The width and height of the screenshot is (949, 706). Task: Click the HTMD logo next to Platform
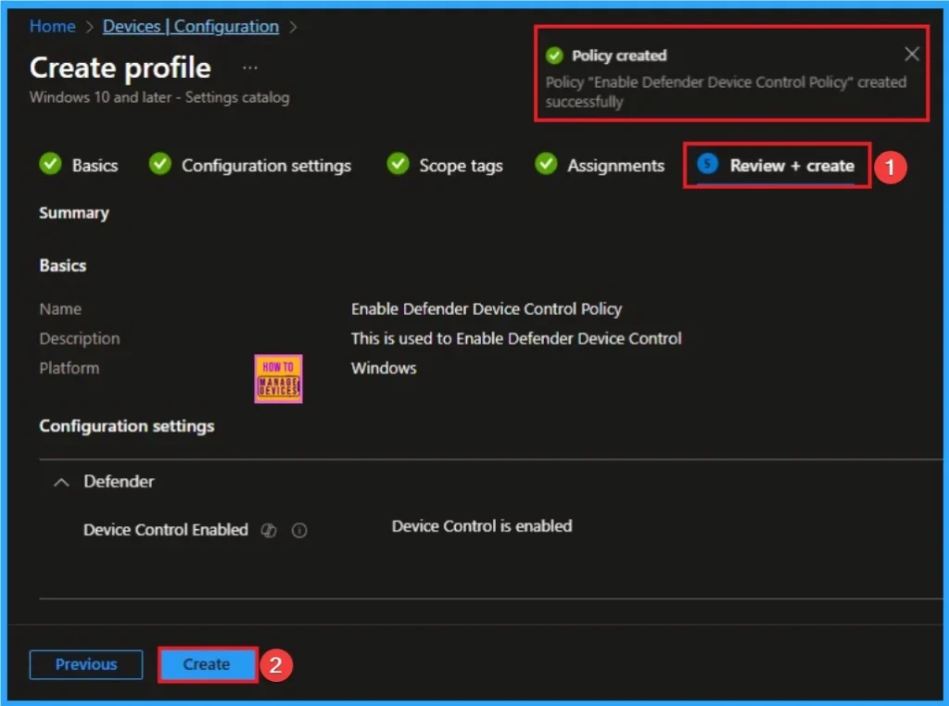(277, 378)
